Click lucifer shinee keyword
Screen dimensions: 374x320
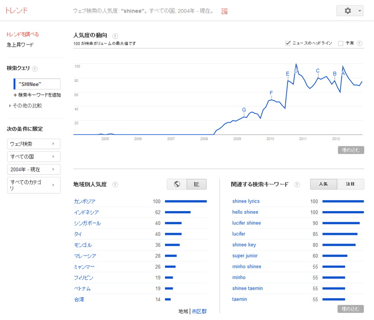pyautogui.click(x=246, y=223)
